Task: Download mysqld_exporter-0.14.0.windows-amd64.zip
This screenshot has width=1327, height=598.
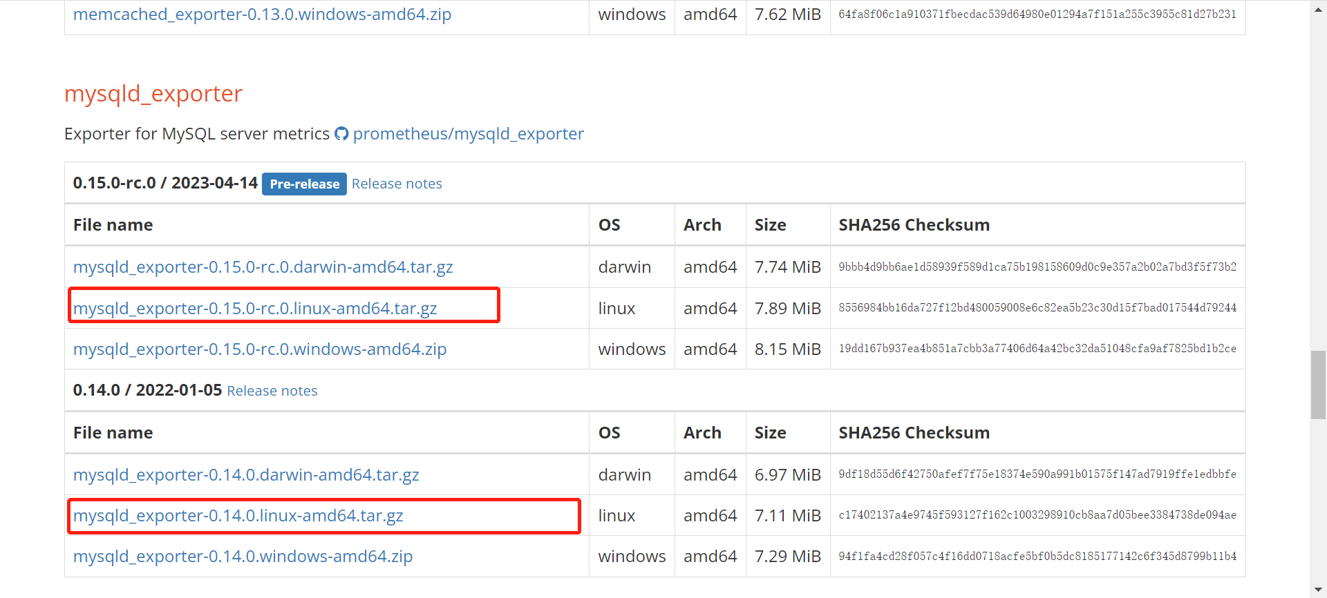Action: tap(243, 557)
